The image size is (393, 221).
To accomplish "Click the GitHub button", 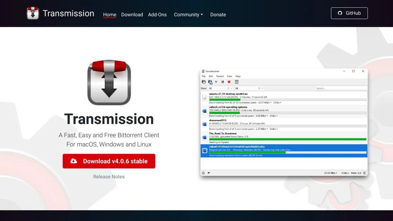I will [x=349, y=13].
